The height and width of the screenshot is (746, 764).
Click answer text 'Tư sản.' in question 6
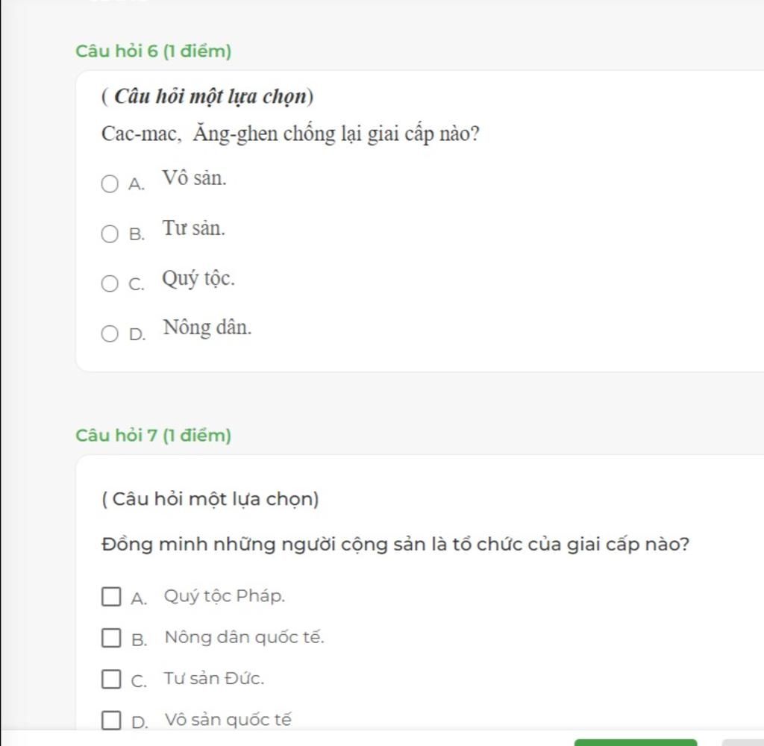pos(194,228)
